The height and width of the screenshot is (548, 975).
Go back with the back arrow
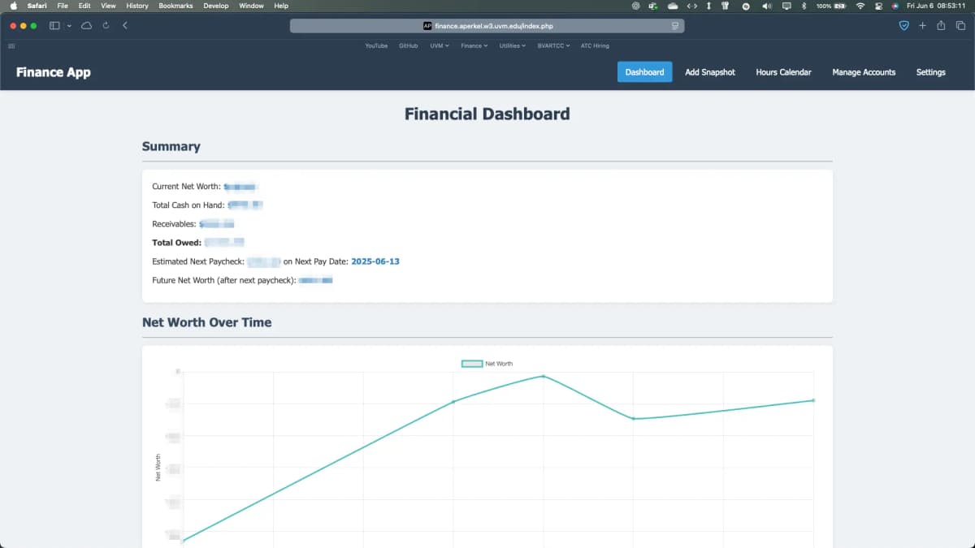125,26
